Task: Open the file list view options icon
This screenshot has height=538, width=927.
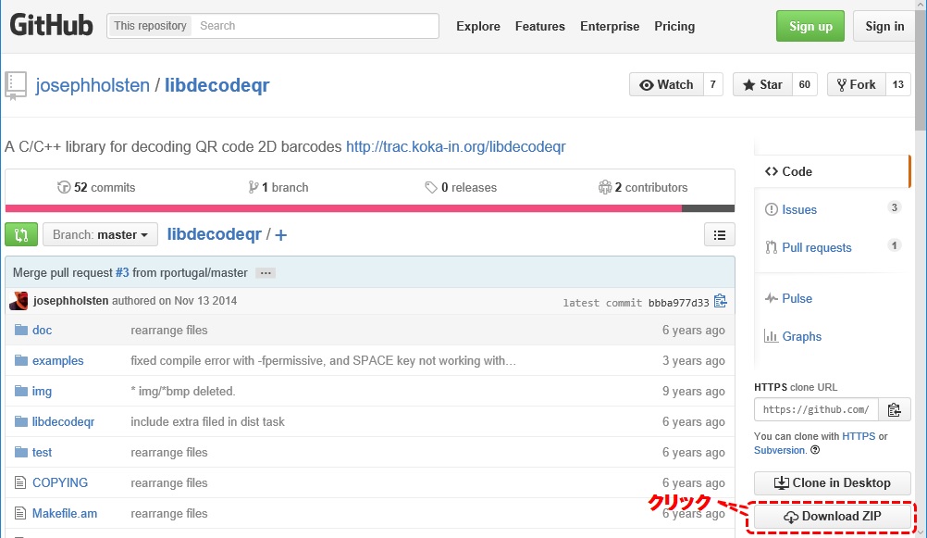Action: [x=719, y=235]
